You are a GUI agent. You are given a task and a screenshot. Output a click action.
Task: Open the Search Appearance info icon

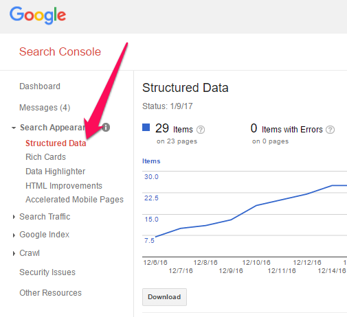pos(106,127)
